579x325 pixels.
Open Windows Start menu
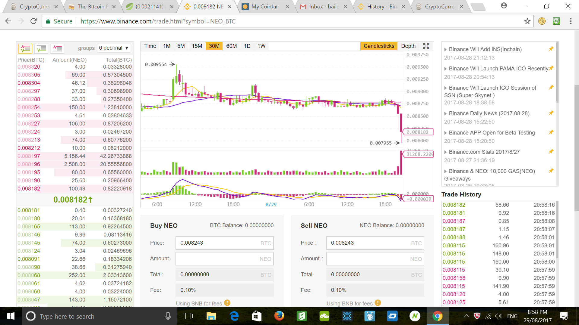(11, 316)
